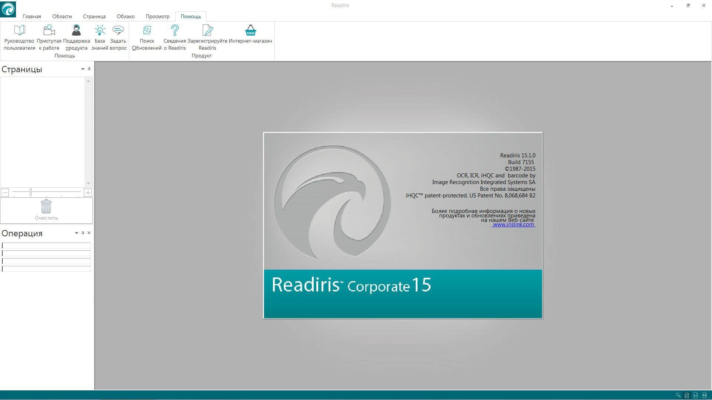Select the 1:1 actual size icon
712x400 pixels.
click(705, 395)
